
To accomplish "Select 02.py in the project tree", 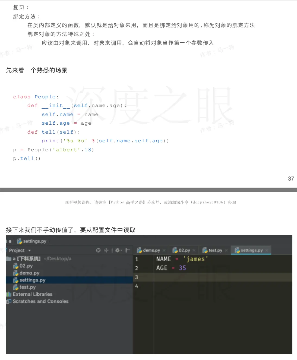I will pos(26,266).
